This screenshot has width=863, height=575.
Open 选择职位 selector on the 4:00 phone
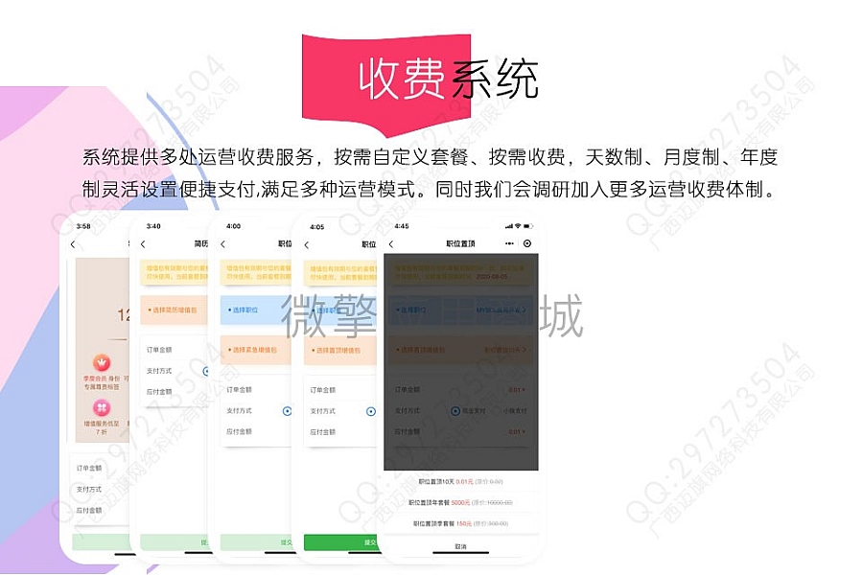coord(255,310)
